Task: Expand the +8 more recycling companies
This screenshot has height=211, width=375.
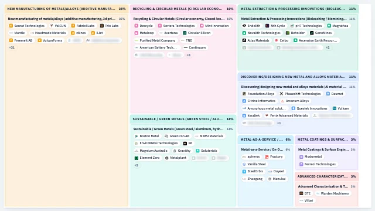Action: [x=189, y=55]
